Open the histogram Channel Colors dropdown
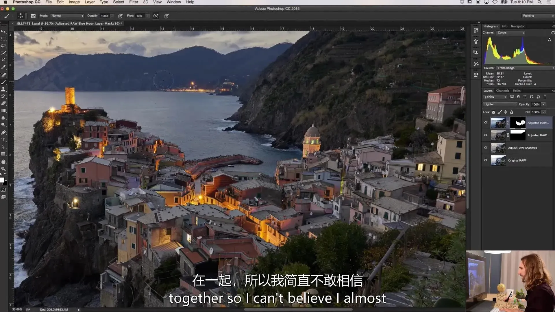 click(510, 33)
